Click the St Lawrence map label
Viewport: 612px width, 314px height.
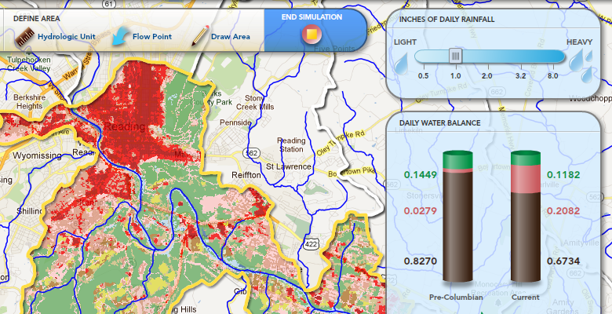pos(289,167)
